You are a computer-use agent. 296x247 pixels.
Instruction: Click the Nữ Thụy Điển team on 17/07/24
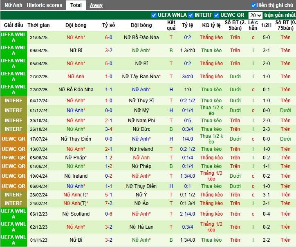tap(76, 139)
